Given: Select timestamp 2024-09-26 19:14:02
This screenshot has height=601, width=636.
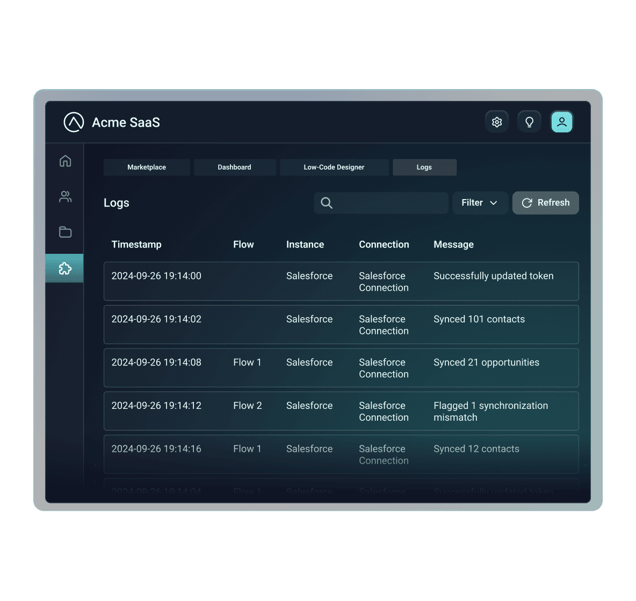Looking at the screenshot, I should click(x=156, y=319).
